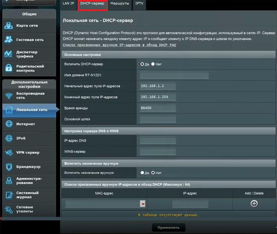Click the lease time (Время аренды) field
The width and height of the screenshot is (277, 234).
coord(158,108)
